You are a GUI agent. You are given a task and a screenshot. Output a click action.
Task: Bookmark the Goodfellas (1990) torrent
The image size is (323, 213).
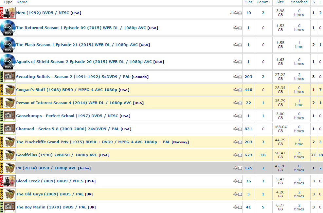click(x=240, y=155)
